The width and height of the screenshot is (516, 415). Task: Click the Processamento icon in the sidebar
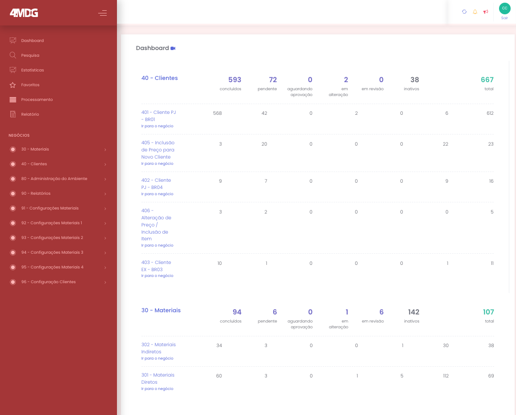12,99
